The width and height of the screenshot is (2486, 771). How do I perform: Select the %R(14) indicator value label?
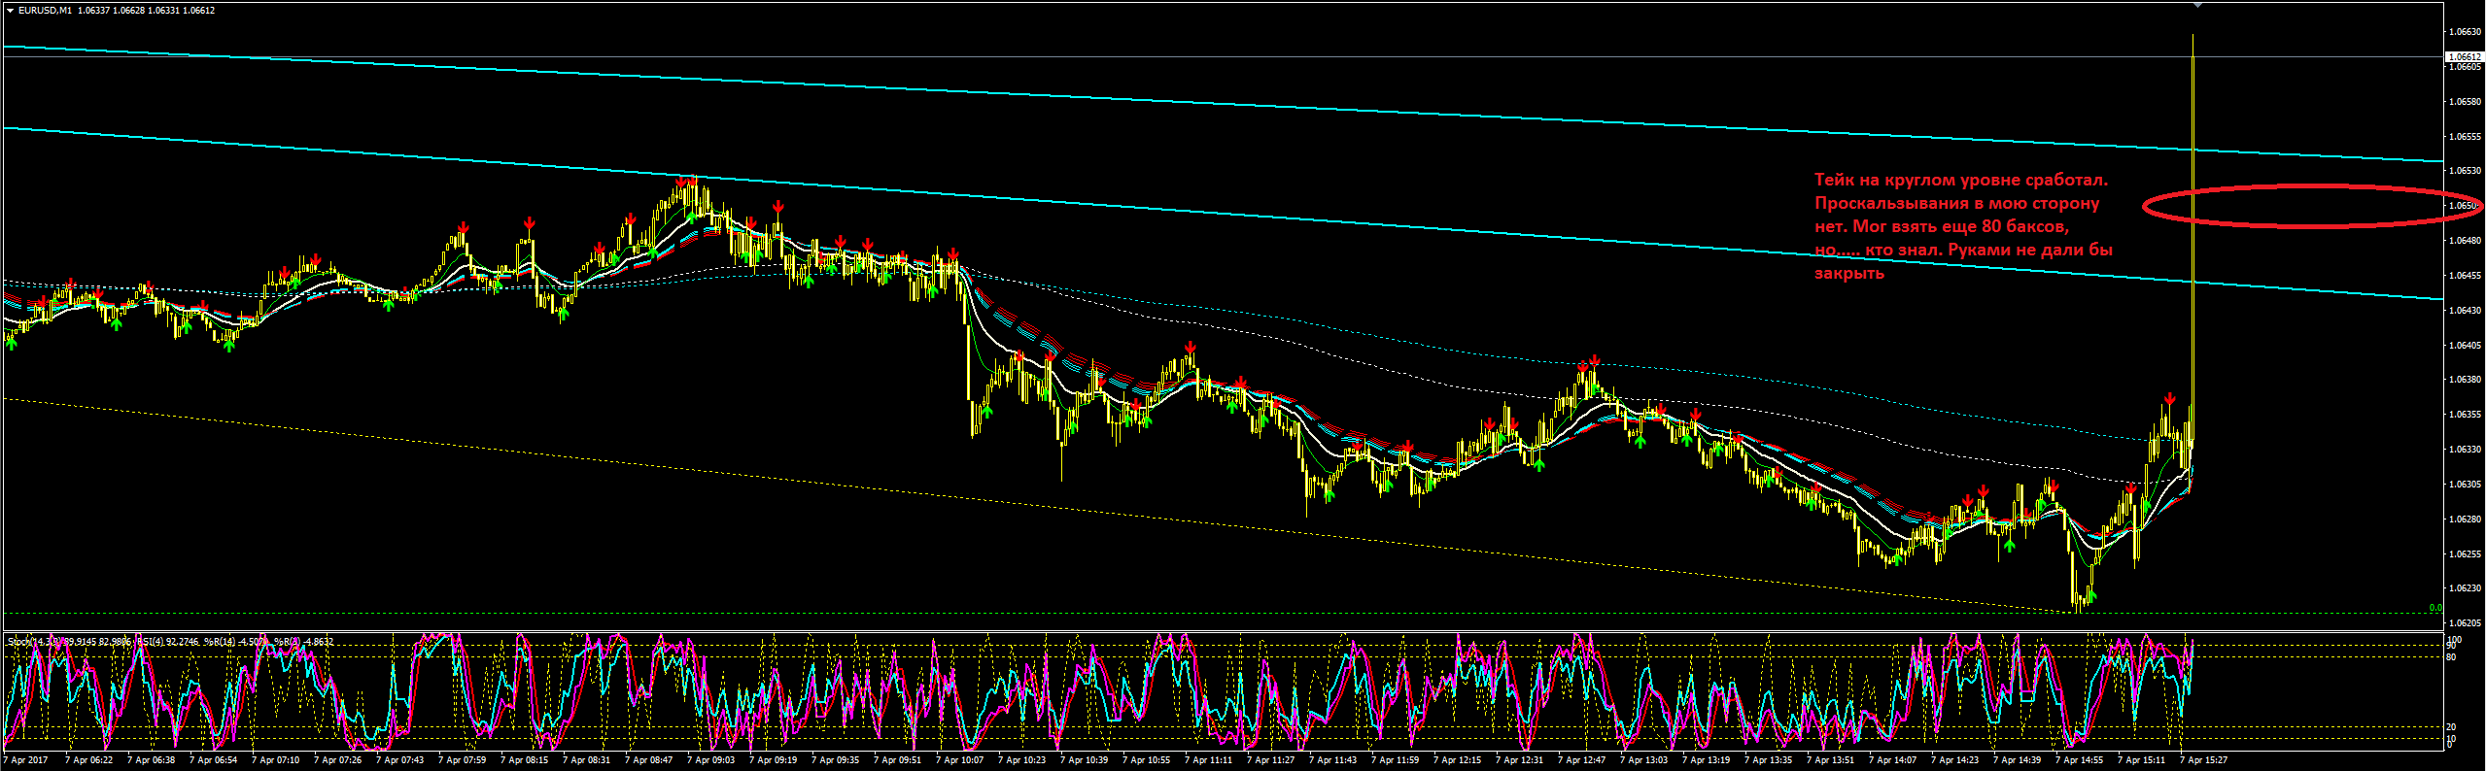point(236,642)
